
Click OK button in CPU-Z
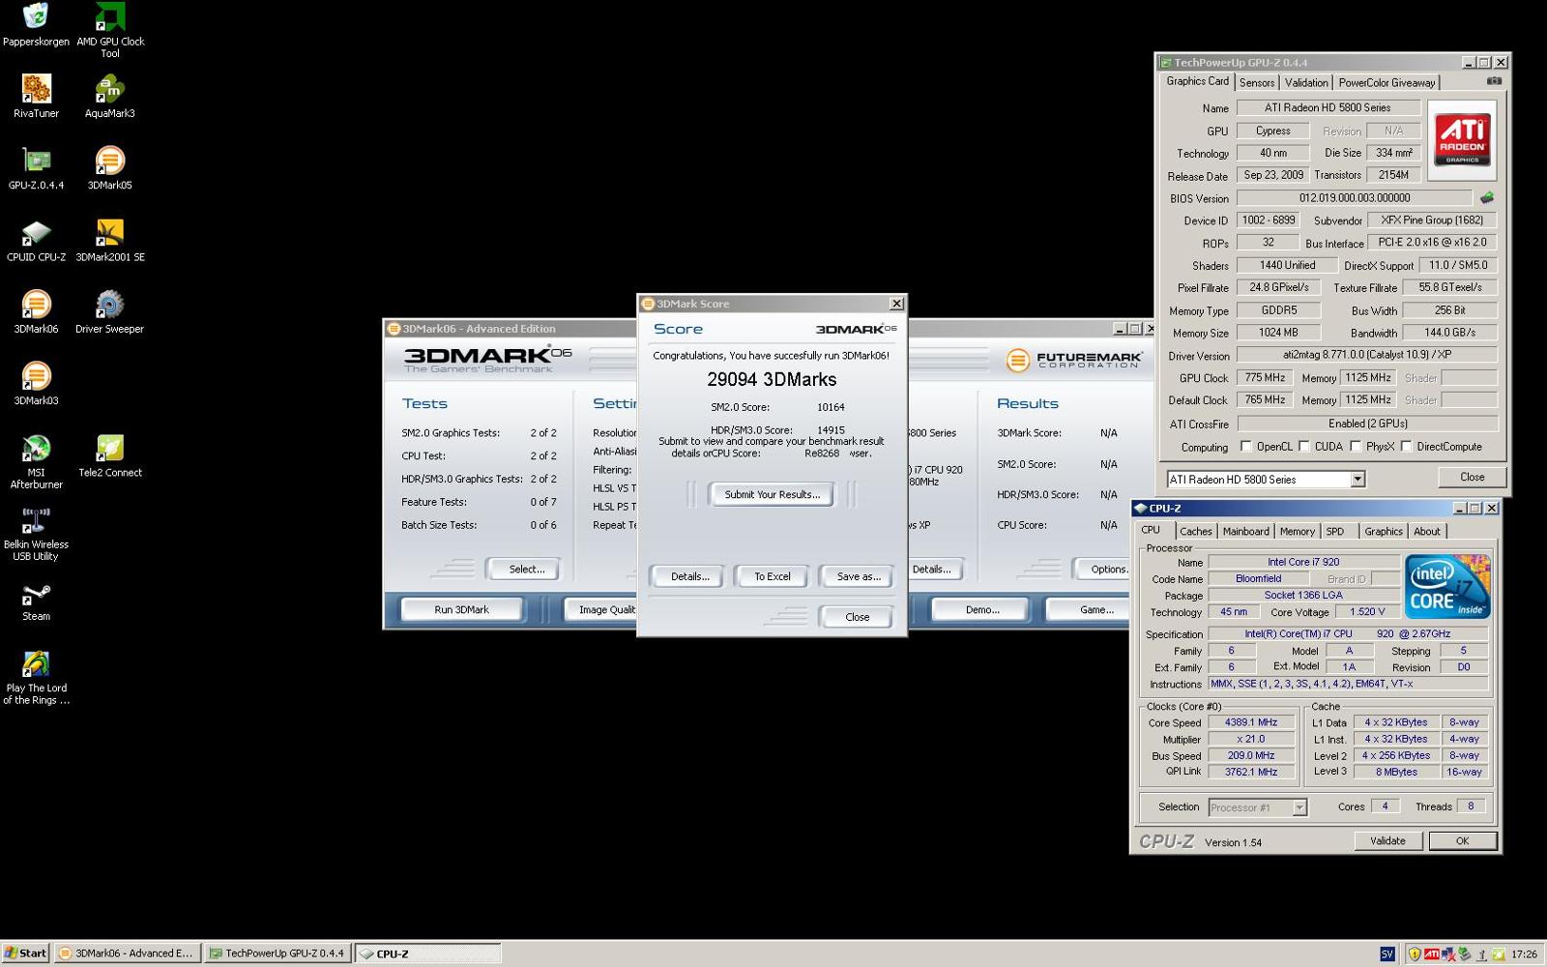coord(1462,841)
